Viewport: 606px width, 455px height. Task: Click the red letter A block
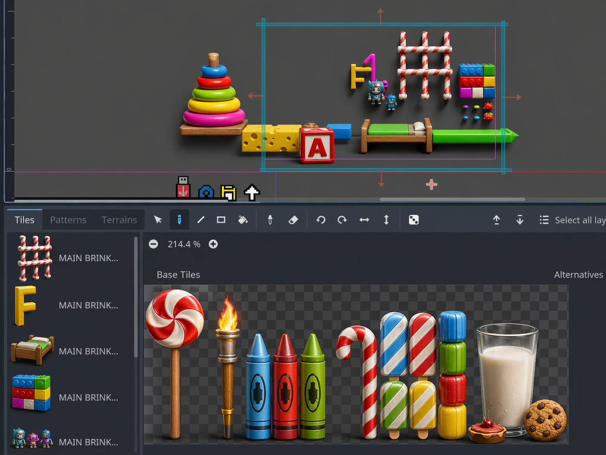coord(317,145)
